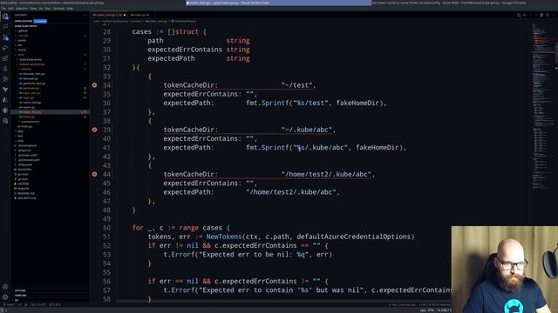Open the Accounts menu icon
This screenshot has height=313, width=558.
[x=5, y=287]
